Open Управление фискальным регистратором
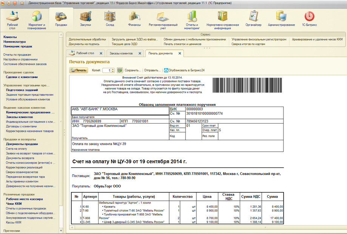 click(259, 39)
